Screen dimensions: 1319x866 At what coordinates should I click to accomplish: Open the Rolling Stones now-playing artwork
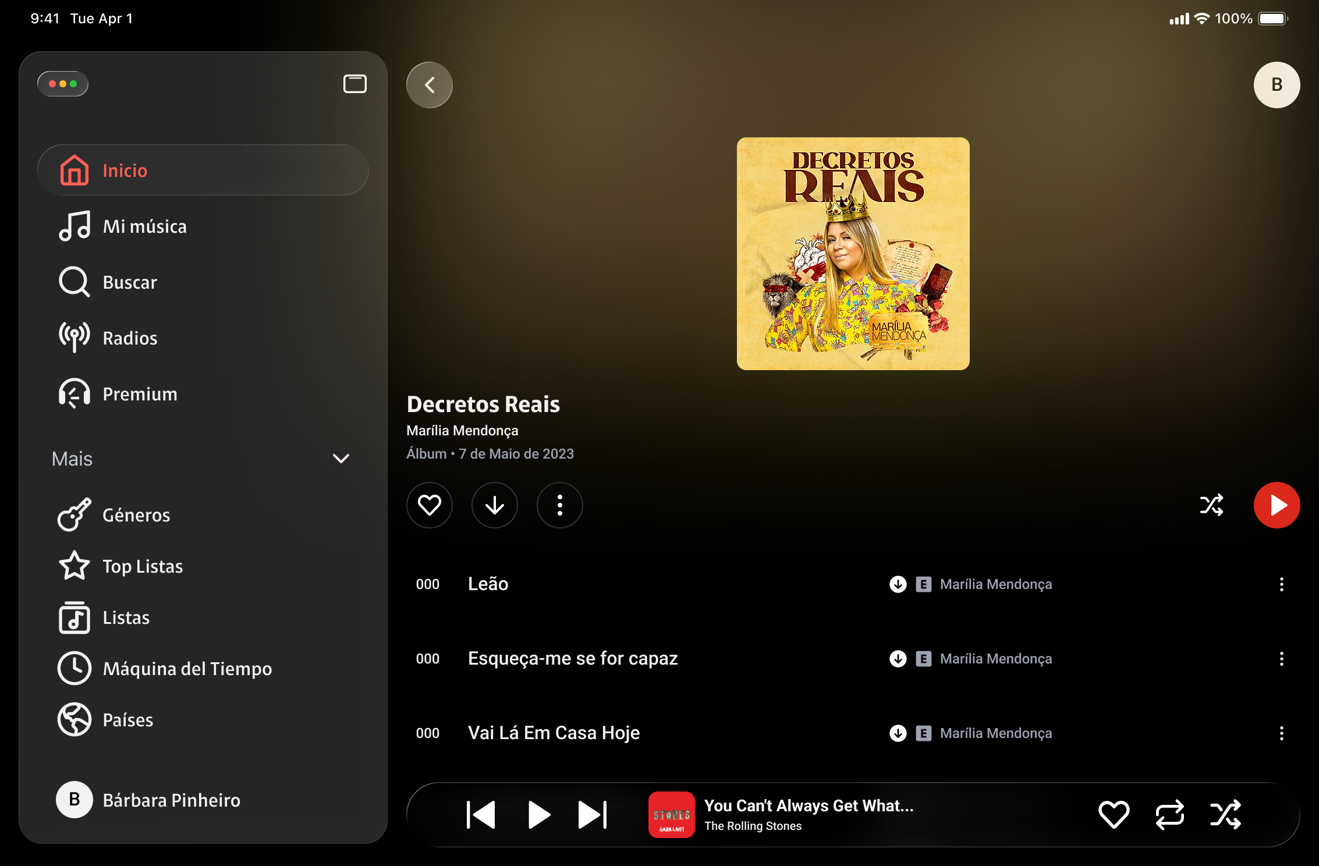(671, 814)
